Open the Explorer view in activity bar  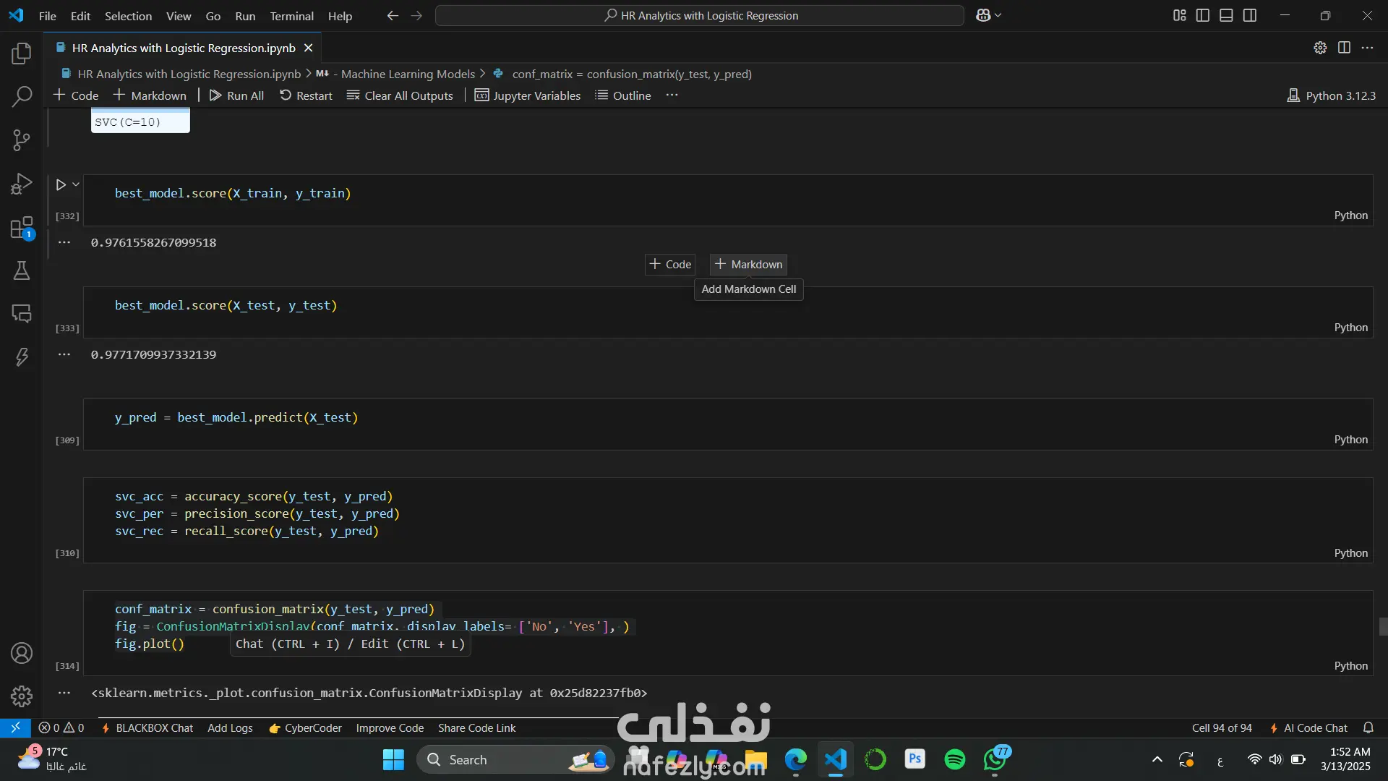[x=22, y=53]
